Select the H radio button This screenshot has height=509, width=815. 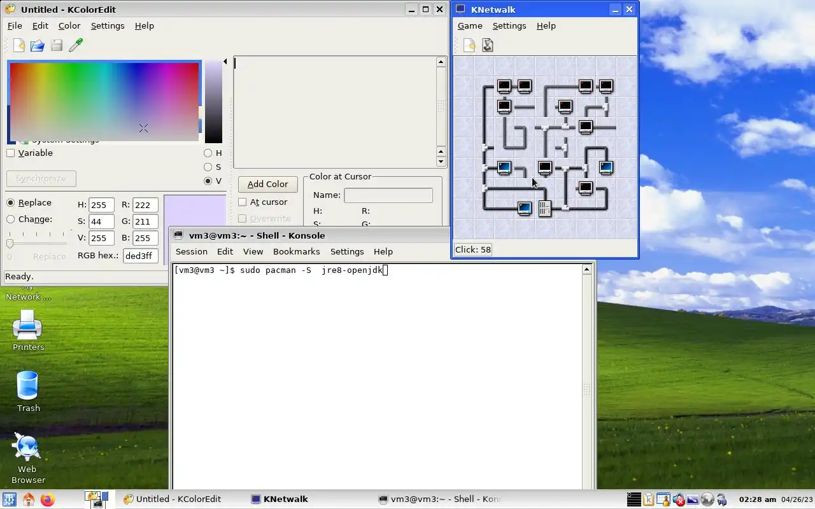[x=208, y=153]
